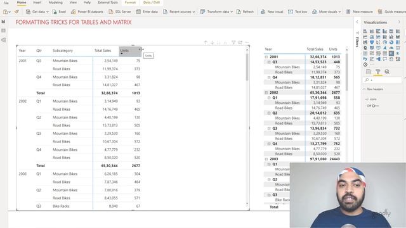Select the Matrix visualization icon
Viewport: 406px width, 228px height.
pyautogui.click(x=391, y=53)
